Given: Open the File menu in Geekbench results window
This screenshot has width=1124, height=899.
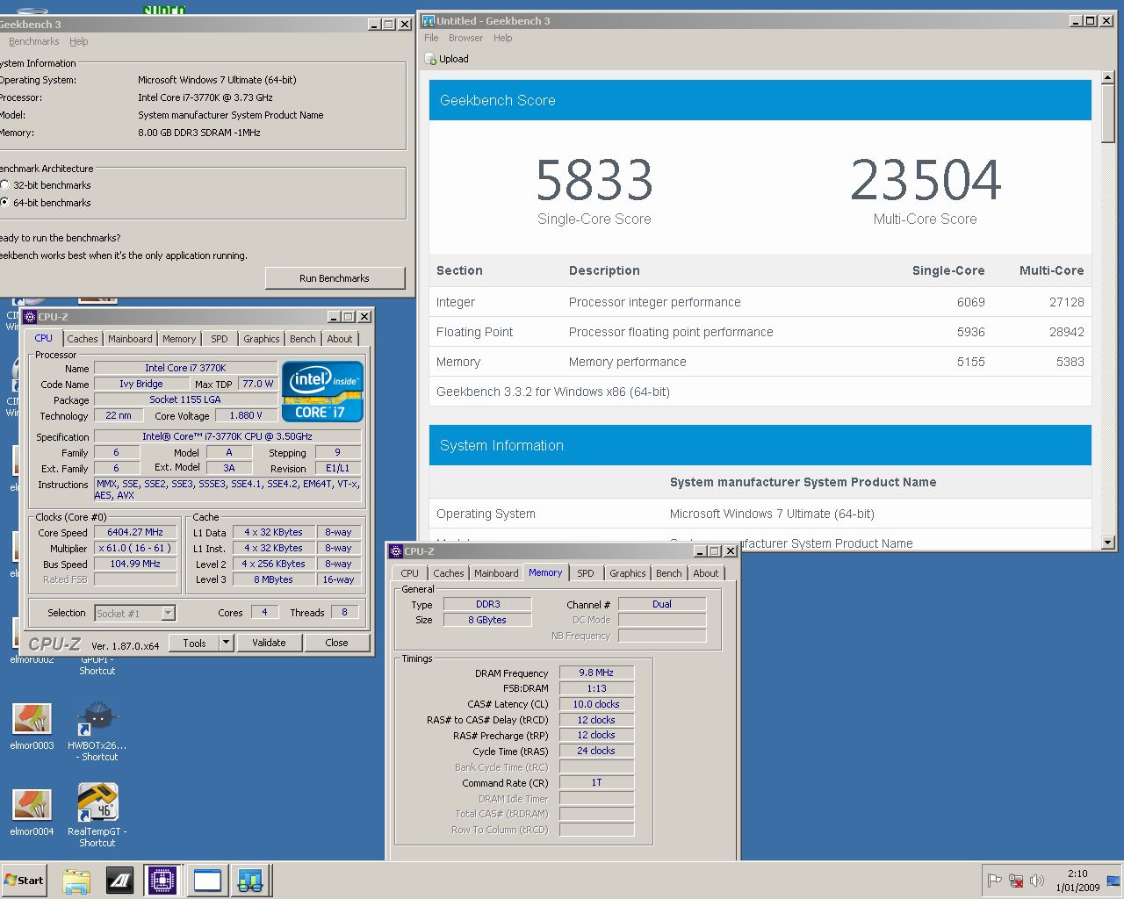Looking at the screenshot, I should click(431, 38).
